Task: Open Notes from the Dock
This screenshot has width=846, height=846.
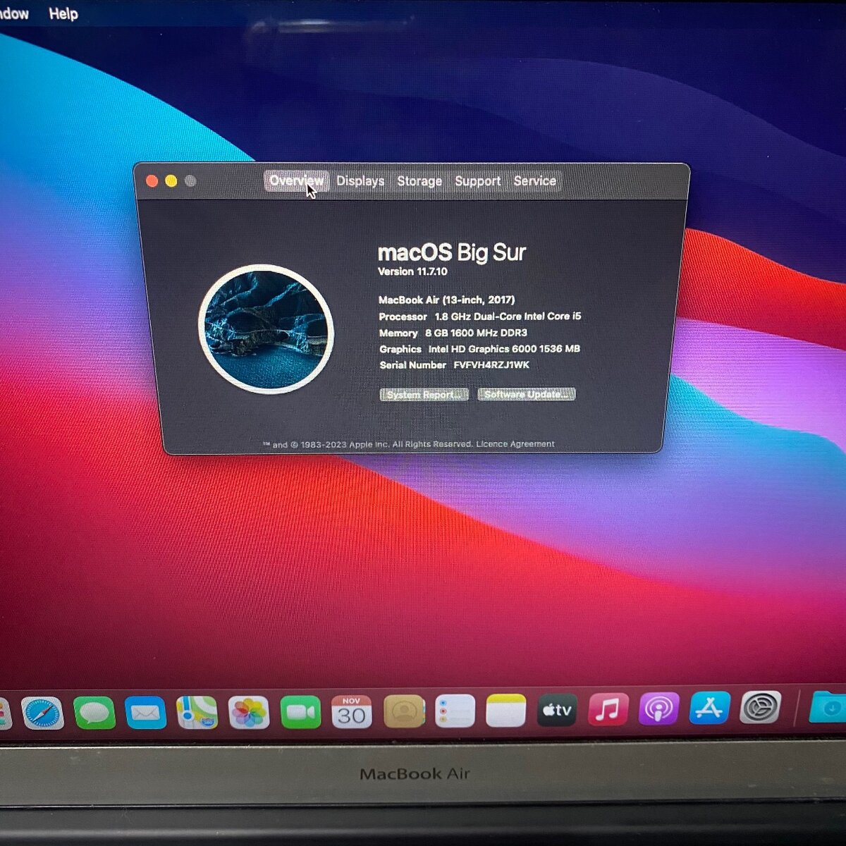Action: (505, 711)
